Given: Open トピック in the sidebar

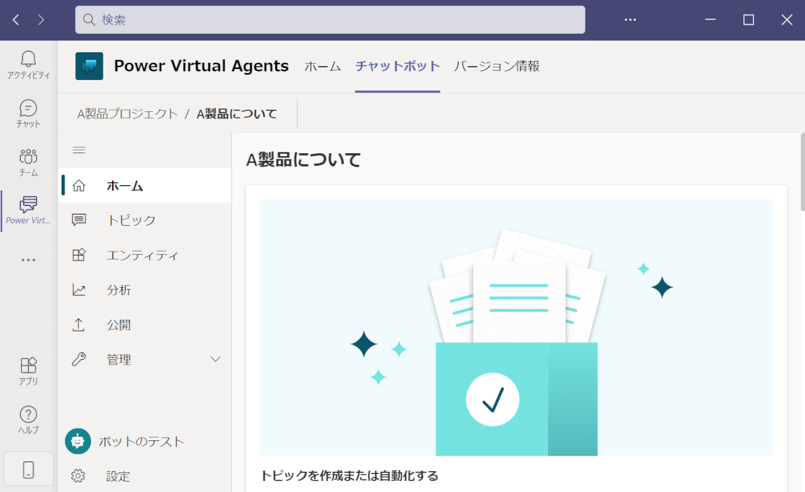Looking at the screenshot, I should pyautogui.click(x=145, y=220).
